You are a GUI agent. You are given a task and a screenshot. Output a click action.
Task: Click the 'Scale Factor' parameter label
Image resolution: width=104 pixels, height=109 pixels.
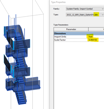point(60,40)
